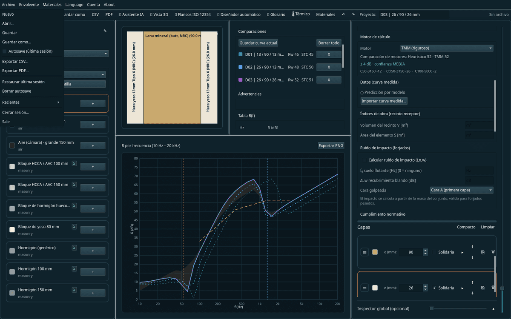Click the lambda icon for Hormigón 150 mm
511x319 pixels.
click(74, 289)
